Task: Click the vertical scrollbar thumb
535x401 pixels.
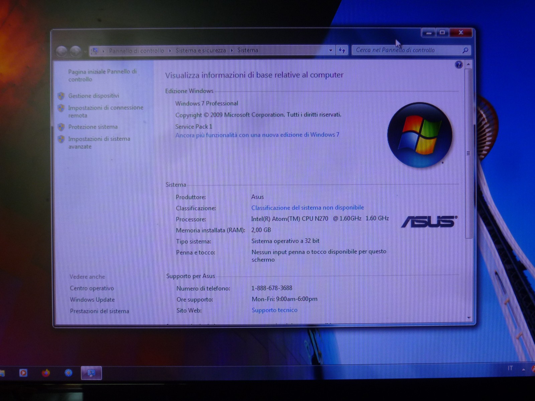Action: pos(468,153)
